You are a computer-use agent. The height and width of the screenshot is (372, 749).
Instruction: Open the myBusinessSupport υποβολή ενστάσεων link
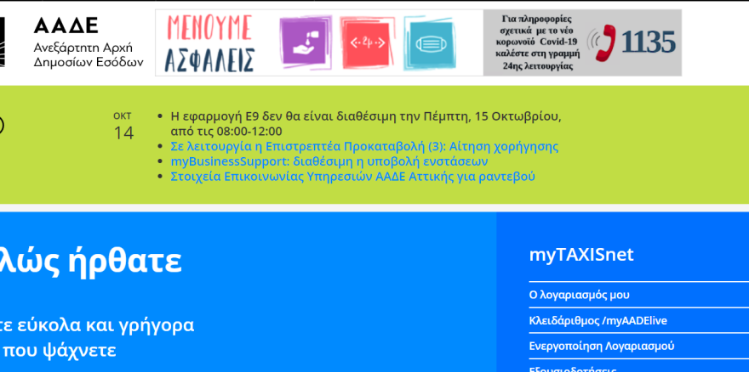[329, 161]
